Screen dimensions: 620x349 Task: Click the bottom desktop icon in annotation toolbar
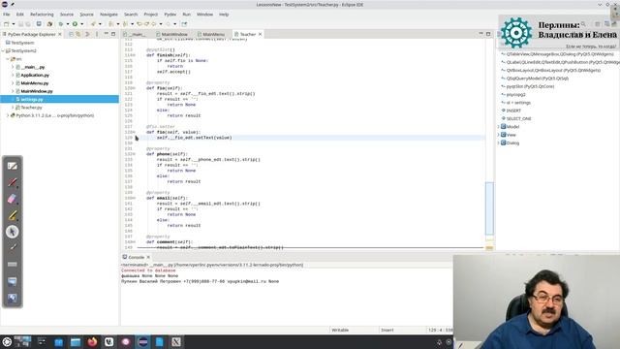pyautogui.click(x=13, y=298)
